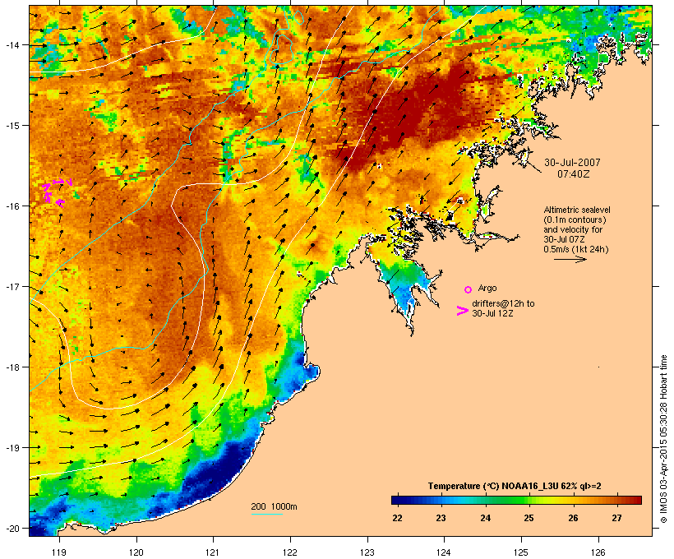
Task: Click the latitude label -20
Action: pos(12,528)
